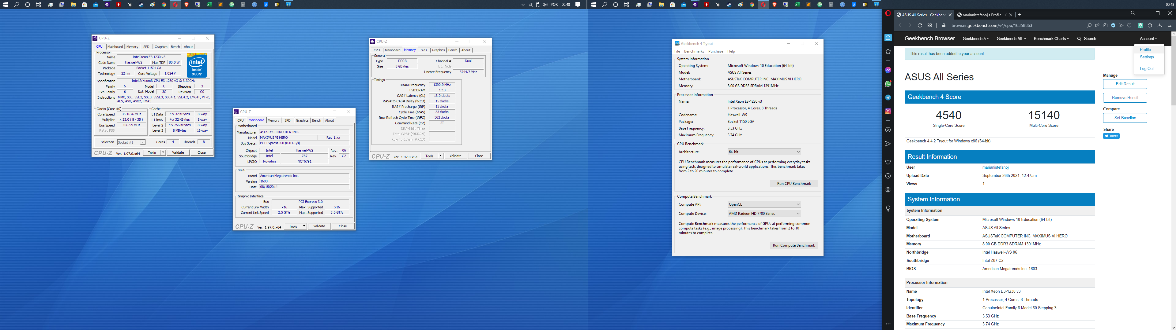Click the Set Baseline button
Screen dimensions: 1176x330
tap(1125, 118)
